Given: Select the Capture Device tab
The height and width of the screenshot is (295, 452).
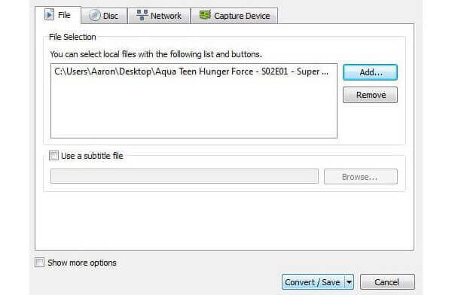Looking at the screenshot, I should 234,16.
